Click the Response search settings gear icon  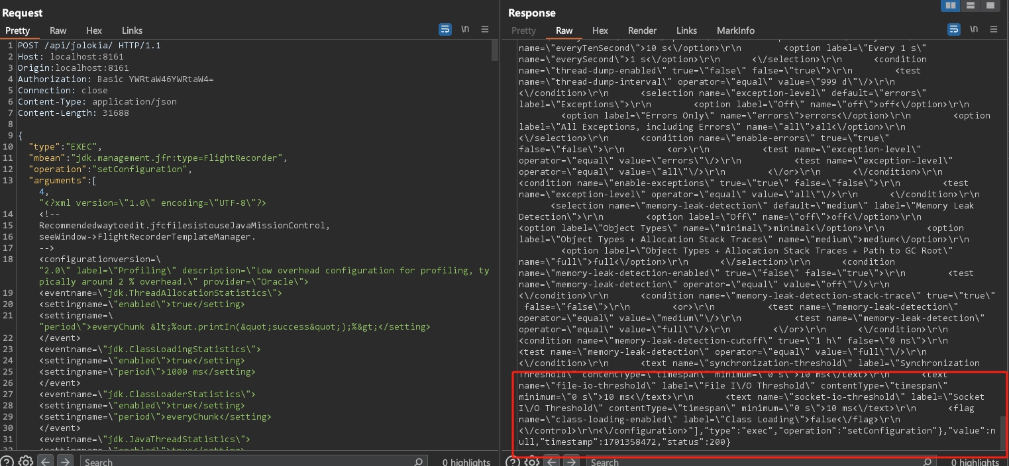pos(532,461)
